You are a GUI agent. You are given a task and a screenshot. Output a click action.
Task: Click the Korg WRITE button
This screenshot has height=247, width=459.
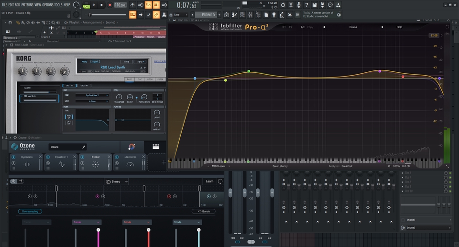pyautogui.click(x=126, y=62)
